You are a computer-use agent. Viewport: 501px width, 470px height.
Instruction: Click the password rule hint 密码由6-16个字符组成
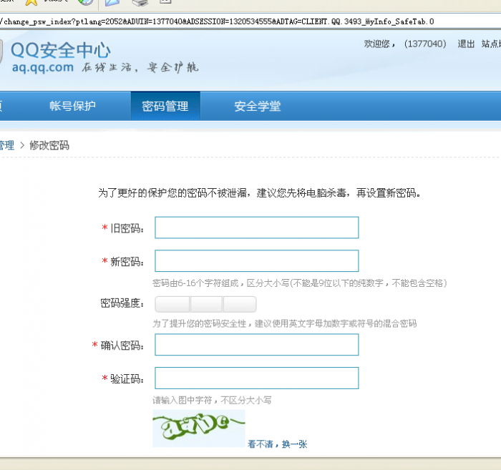(x=196, y=283)
